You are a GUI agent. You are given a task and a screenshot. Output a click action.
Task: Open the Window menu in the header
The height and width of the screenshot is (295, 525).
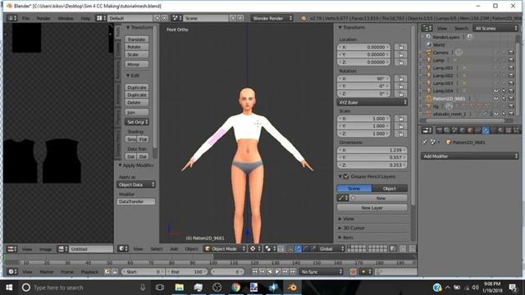pos(66,18)
